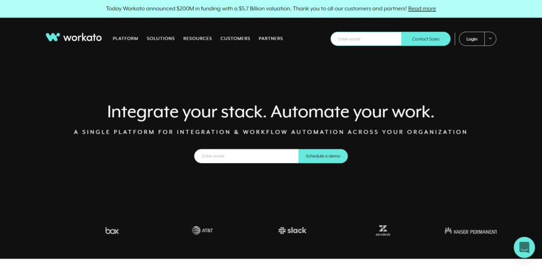Click the Login button

pyautogui.click(x=472, y=39)
